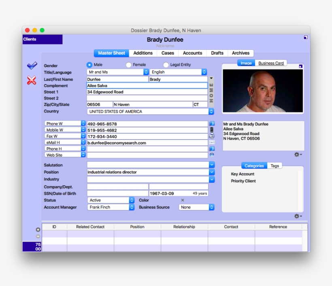
Task: Choose the Female gender option
Action: tap(128, 64)
